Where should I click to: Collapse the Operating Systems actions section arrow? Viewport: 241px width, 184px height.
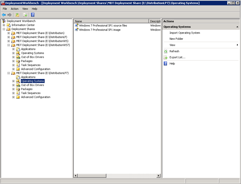click(x=237, y=27)
